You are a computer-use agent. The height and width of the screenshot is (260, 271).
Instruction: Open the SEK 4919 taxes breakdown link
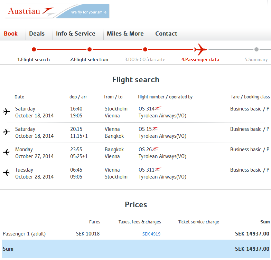[x=151, y=234]
